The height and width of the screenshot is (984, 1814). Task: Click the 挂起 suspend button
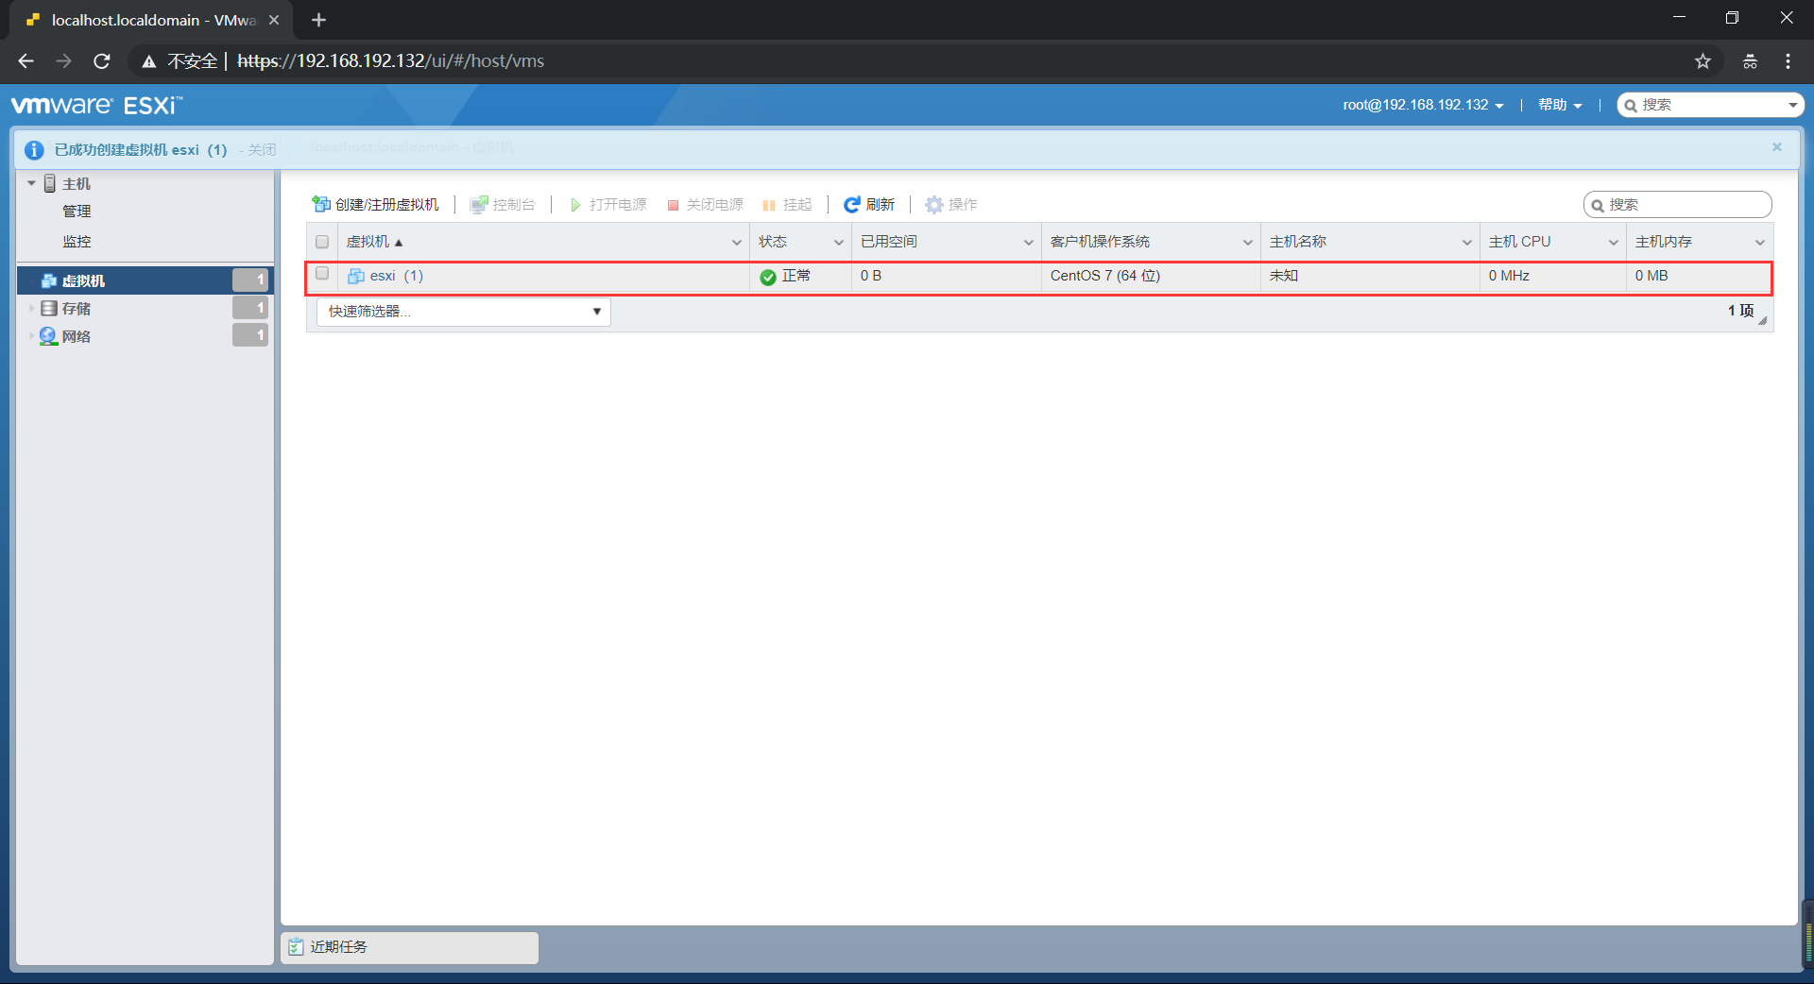(x=787, y=204)
